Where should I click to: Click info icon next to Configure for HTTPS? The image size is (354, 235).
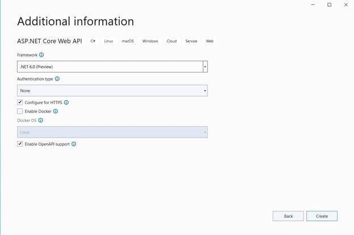66,102
